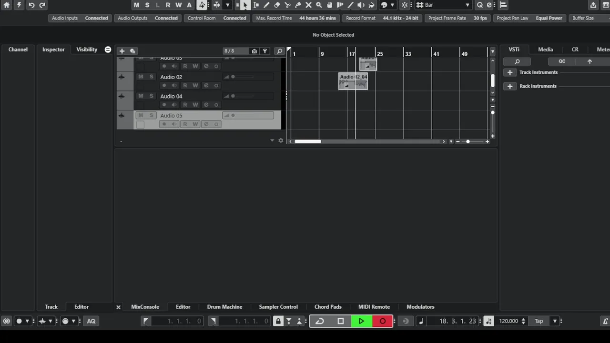Screen dimensions: 610x343
Task: Open track list settings gear icon
Action: pos(281,141)
